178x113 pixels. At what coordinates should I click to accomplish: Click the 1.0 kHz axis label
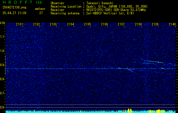click(x=2, y=51)
